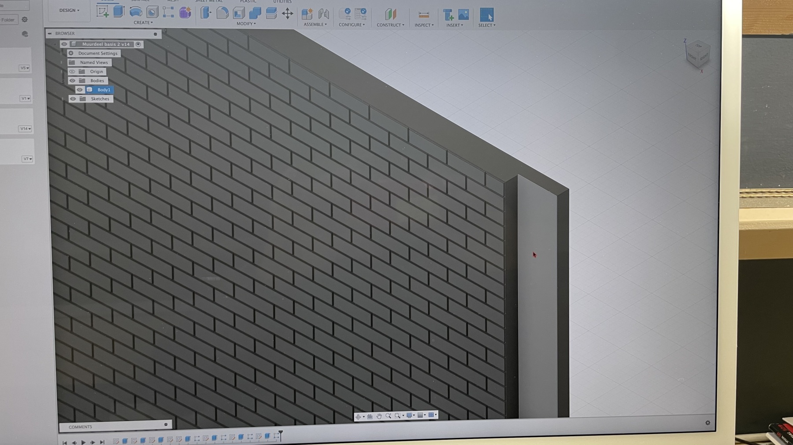
Task: Open the SELECT dropdown menu
Action: (487, 26)
